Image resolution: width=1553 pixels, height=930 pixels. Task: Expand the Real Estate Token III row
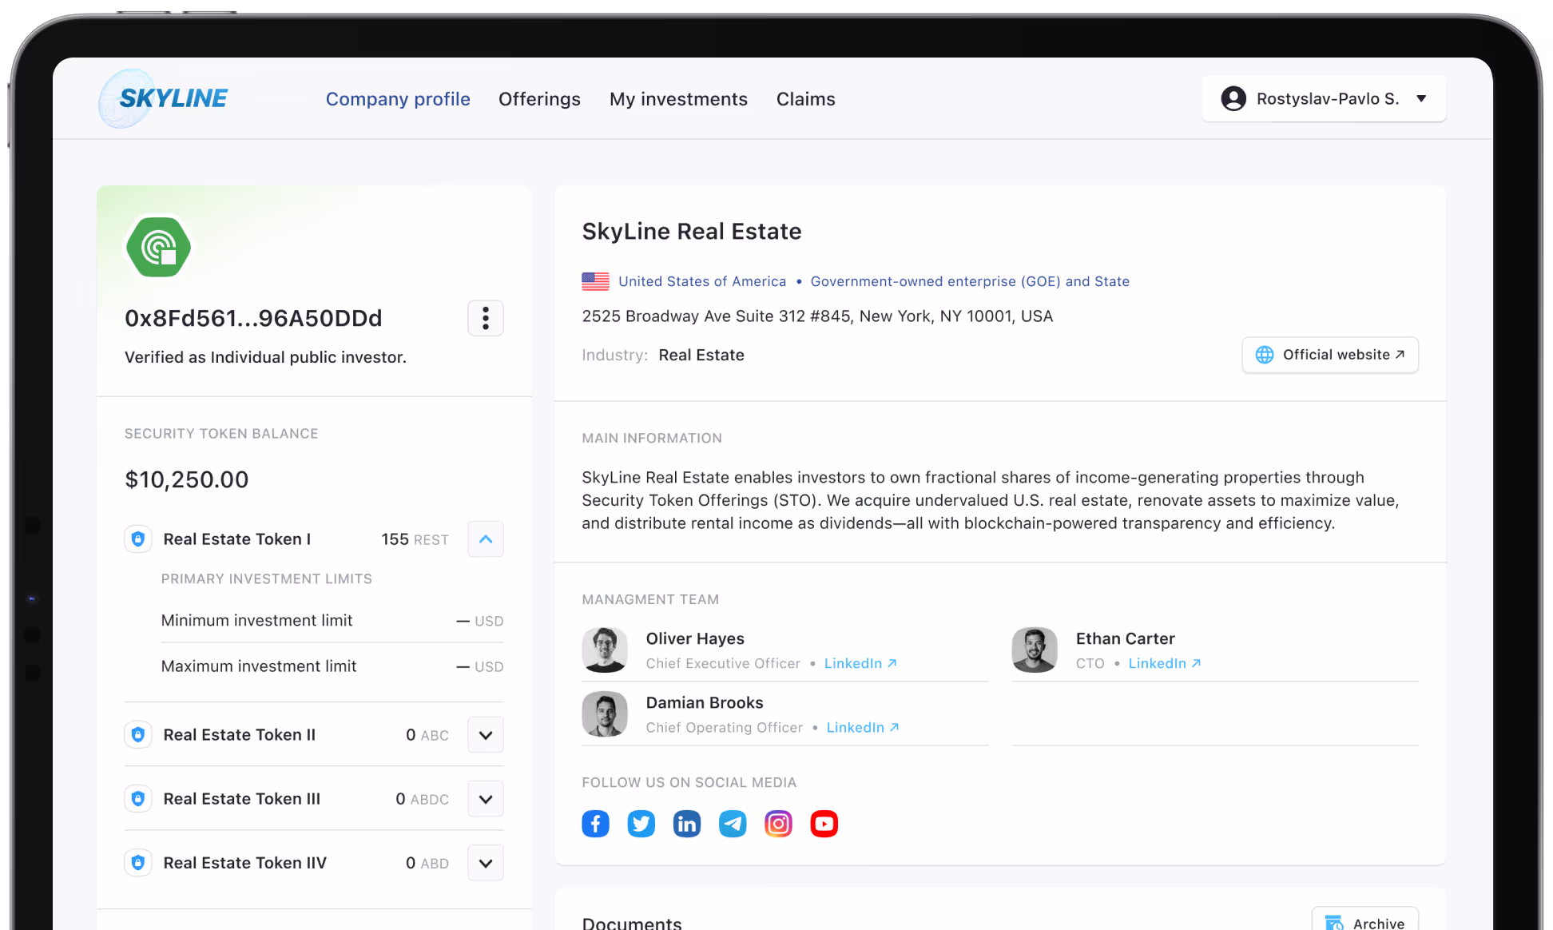tap(486, 799)
